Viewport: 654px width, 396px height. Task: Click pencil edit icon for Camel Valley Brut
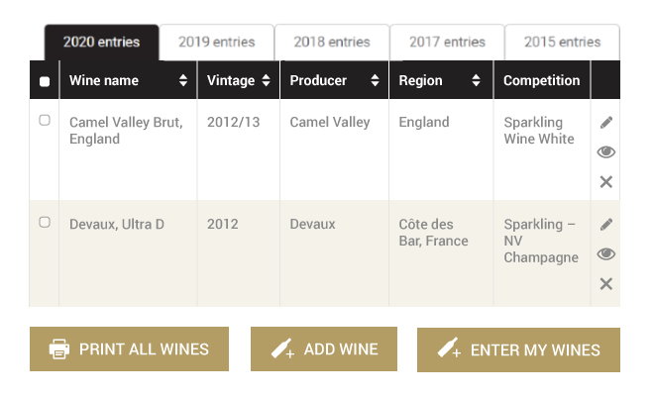pyautogui.click(x=606, y=123)
